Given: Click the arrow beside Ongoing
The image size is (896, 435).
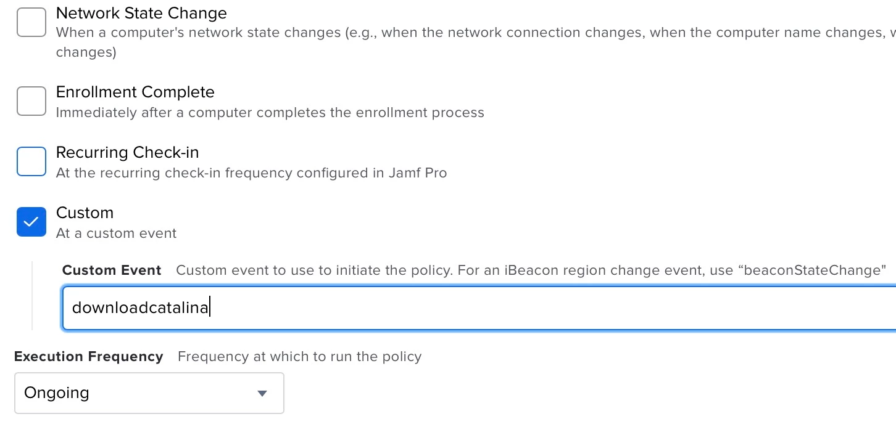Looking at the screenshot, I should pyautogui.click(x=262, y=393).
